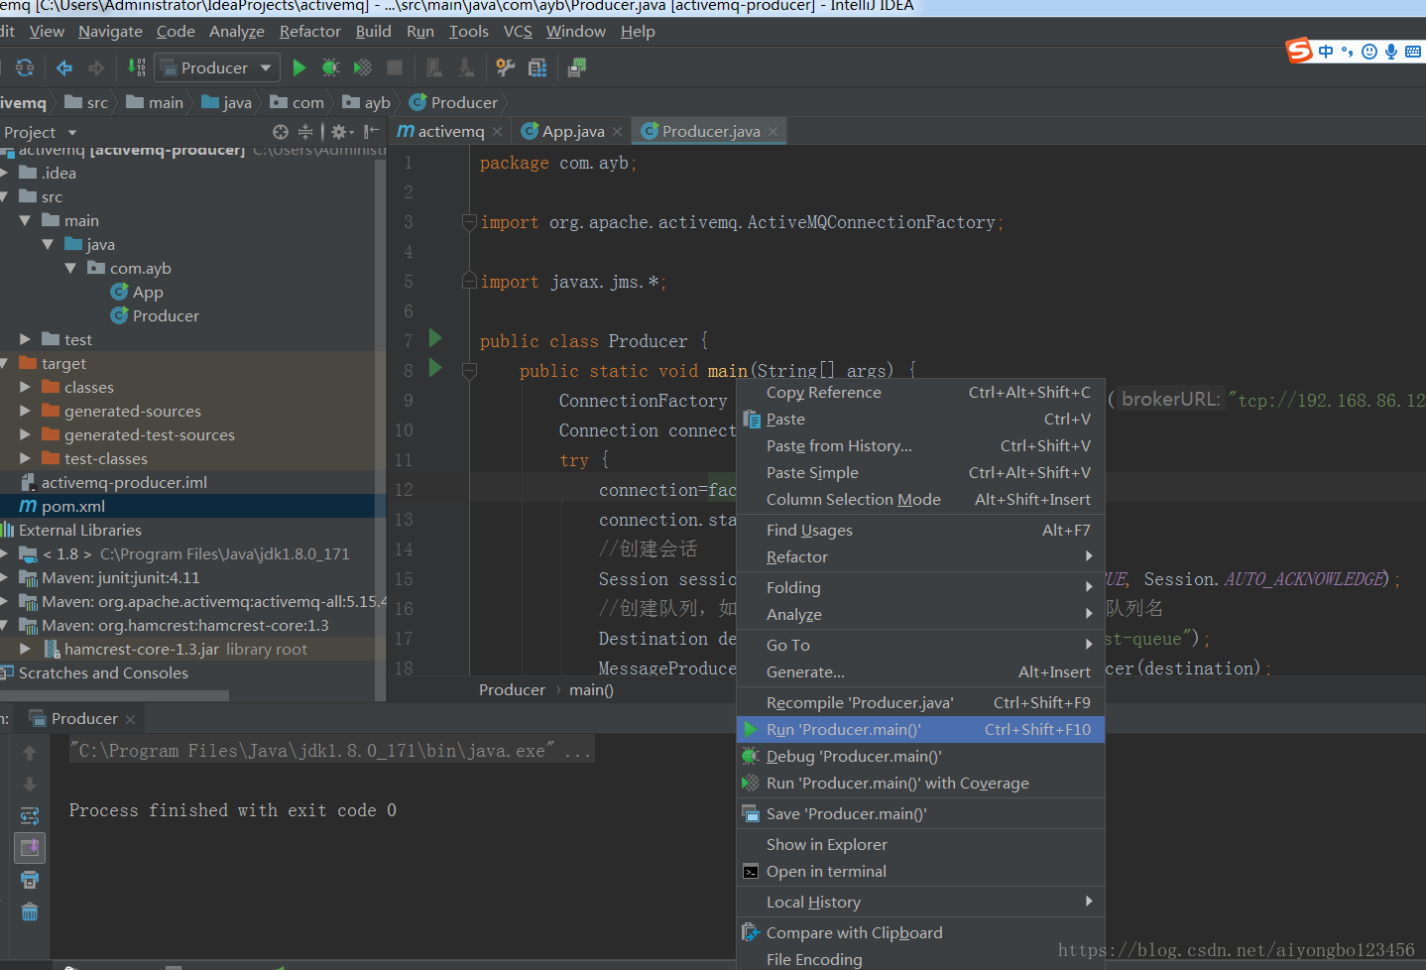Open the SDK/Project structure grid icon

pyautogui.click(x=537, y=67)
